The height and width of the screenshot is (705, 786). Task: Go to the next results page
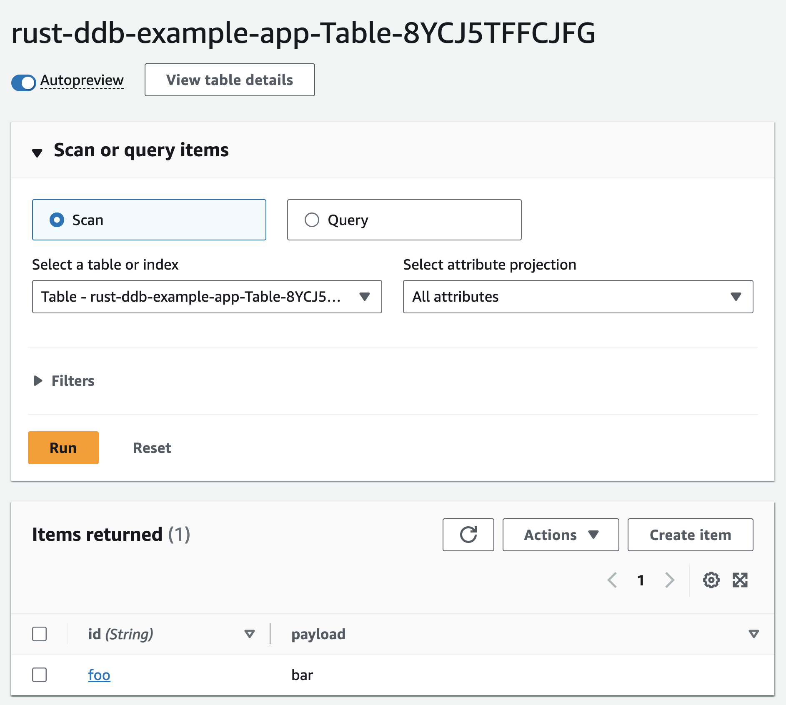[x=669, y=580]
